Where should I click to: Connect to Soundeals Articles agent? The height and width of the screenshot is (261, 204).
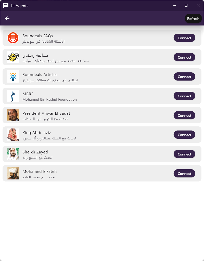[x=184, y=77]
